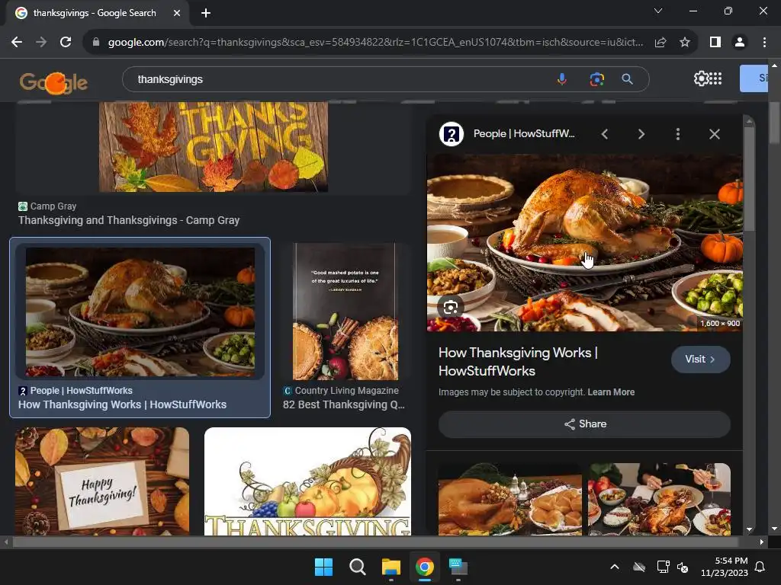Screen dimensions: 781x585
Task: Open the taskbar remote desktop app
Action: coord(458,567)
